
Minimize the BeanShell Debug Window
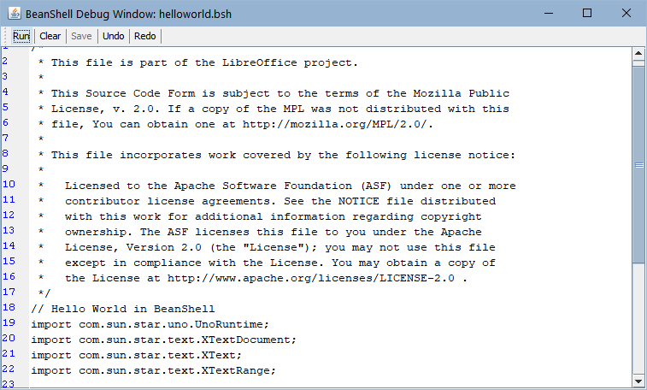(x=549, y=13)
